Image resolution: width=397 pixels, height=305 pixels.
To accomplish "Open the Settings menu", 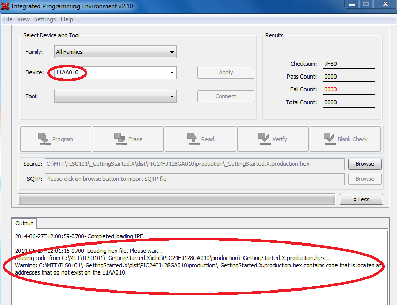I will point(45,19).
